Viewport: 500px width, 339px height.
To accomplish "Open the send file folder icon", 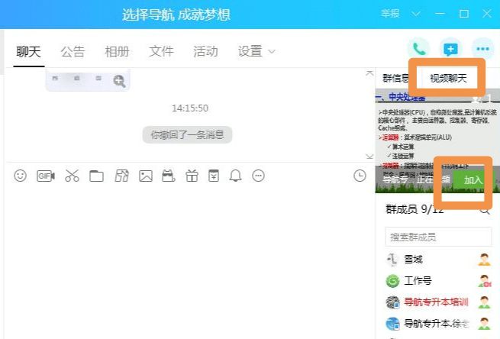I will click(x=96, y=176).
